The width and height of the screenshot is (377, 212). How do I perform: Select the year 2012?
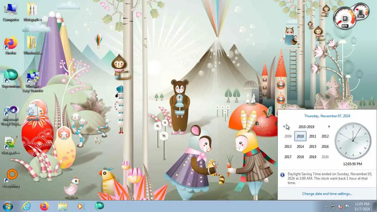click(325, 136)
